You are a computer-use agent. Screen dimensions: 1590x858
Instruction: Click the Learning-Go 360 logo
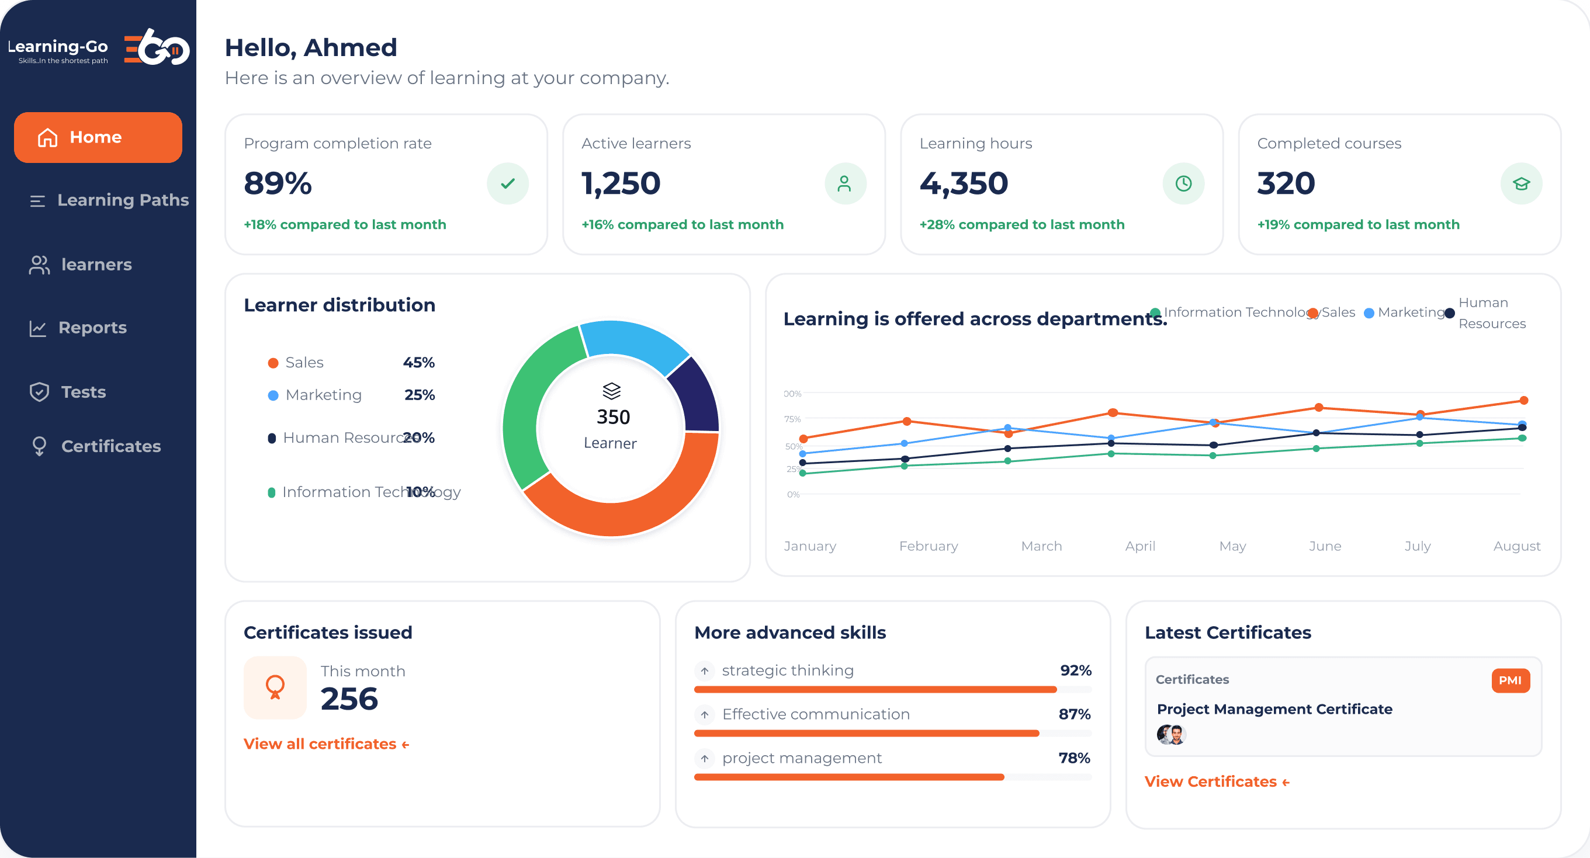(99, 47)
